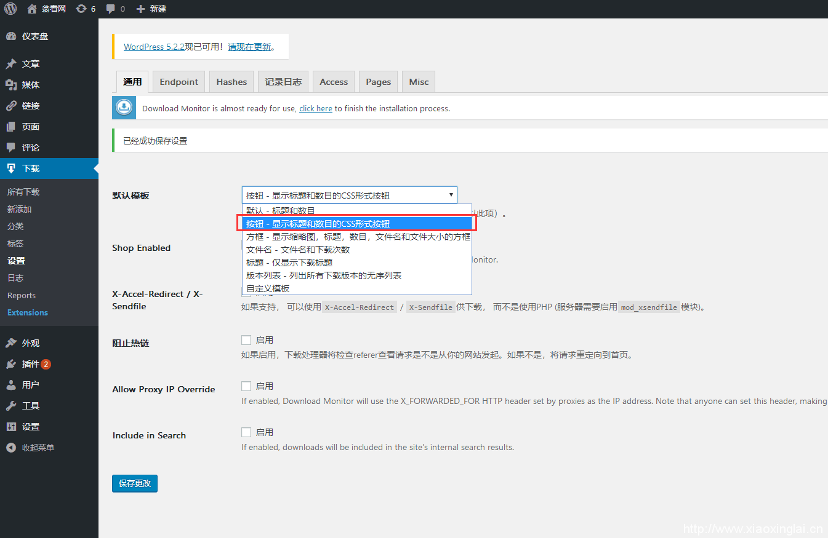Image resolution: width=828 pixels, height=538 pixels.
Task: Open the Extensions submenu item
Action: click(x=28, y=312)
